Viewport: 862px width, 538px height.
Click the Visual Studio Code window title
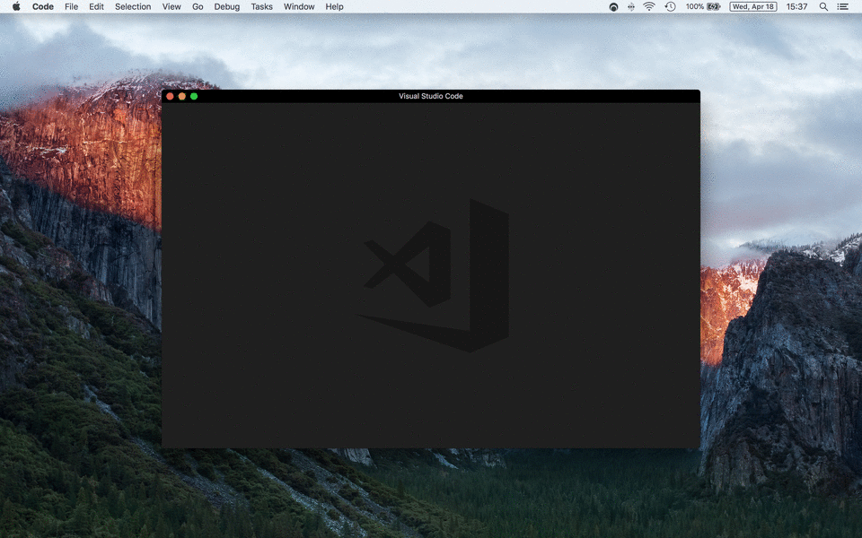(x=431, y=96)
